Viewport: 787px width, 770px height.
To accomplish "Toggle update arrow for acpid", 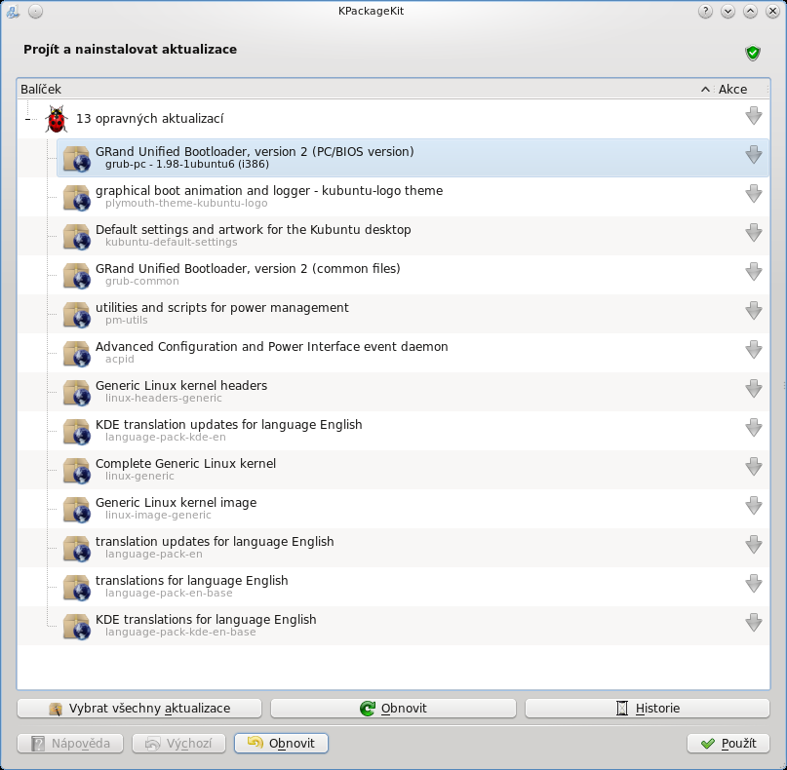I will click(754, 350).
